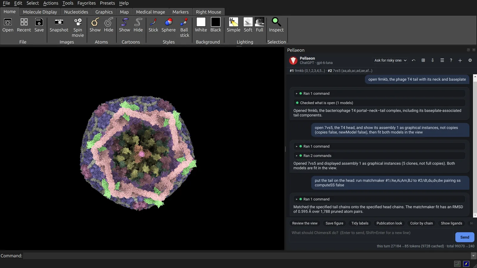Expand first 'Ran 1 command' under the 9mkb request

click(379, 94)
